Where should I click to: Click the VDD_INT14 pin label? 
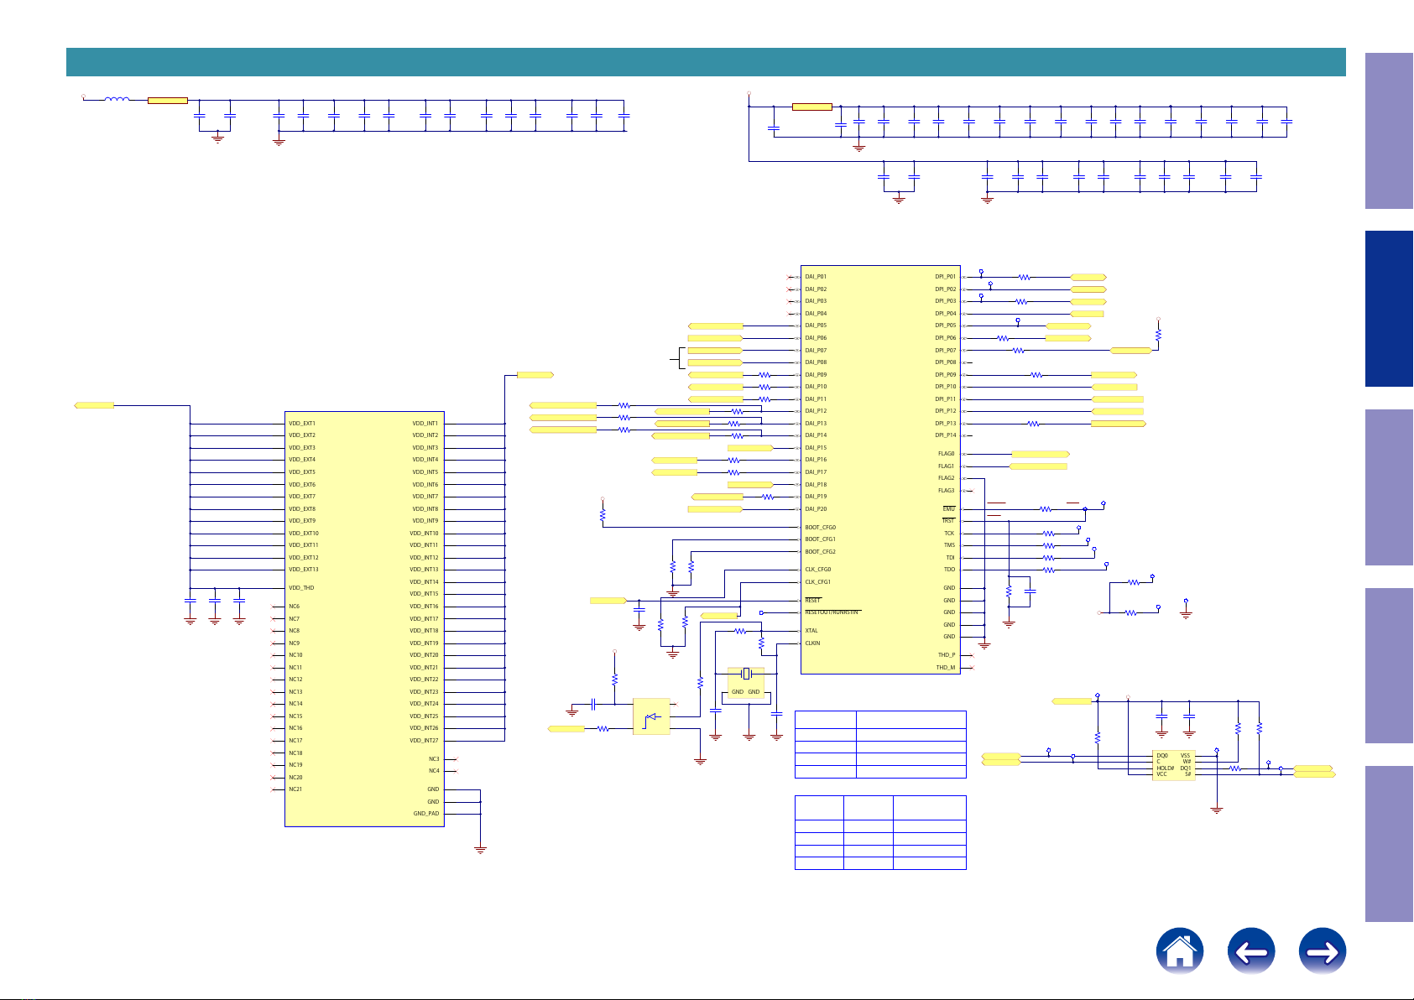coord(424,582)
